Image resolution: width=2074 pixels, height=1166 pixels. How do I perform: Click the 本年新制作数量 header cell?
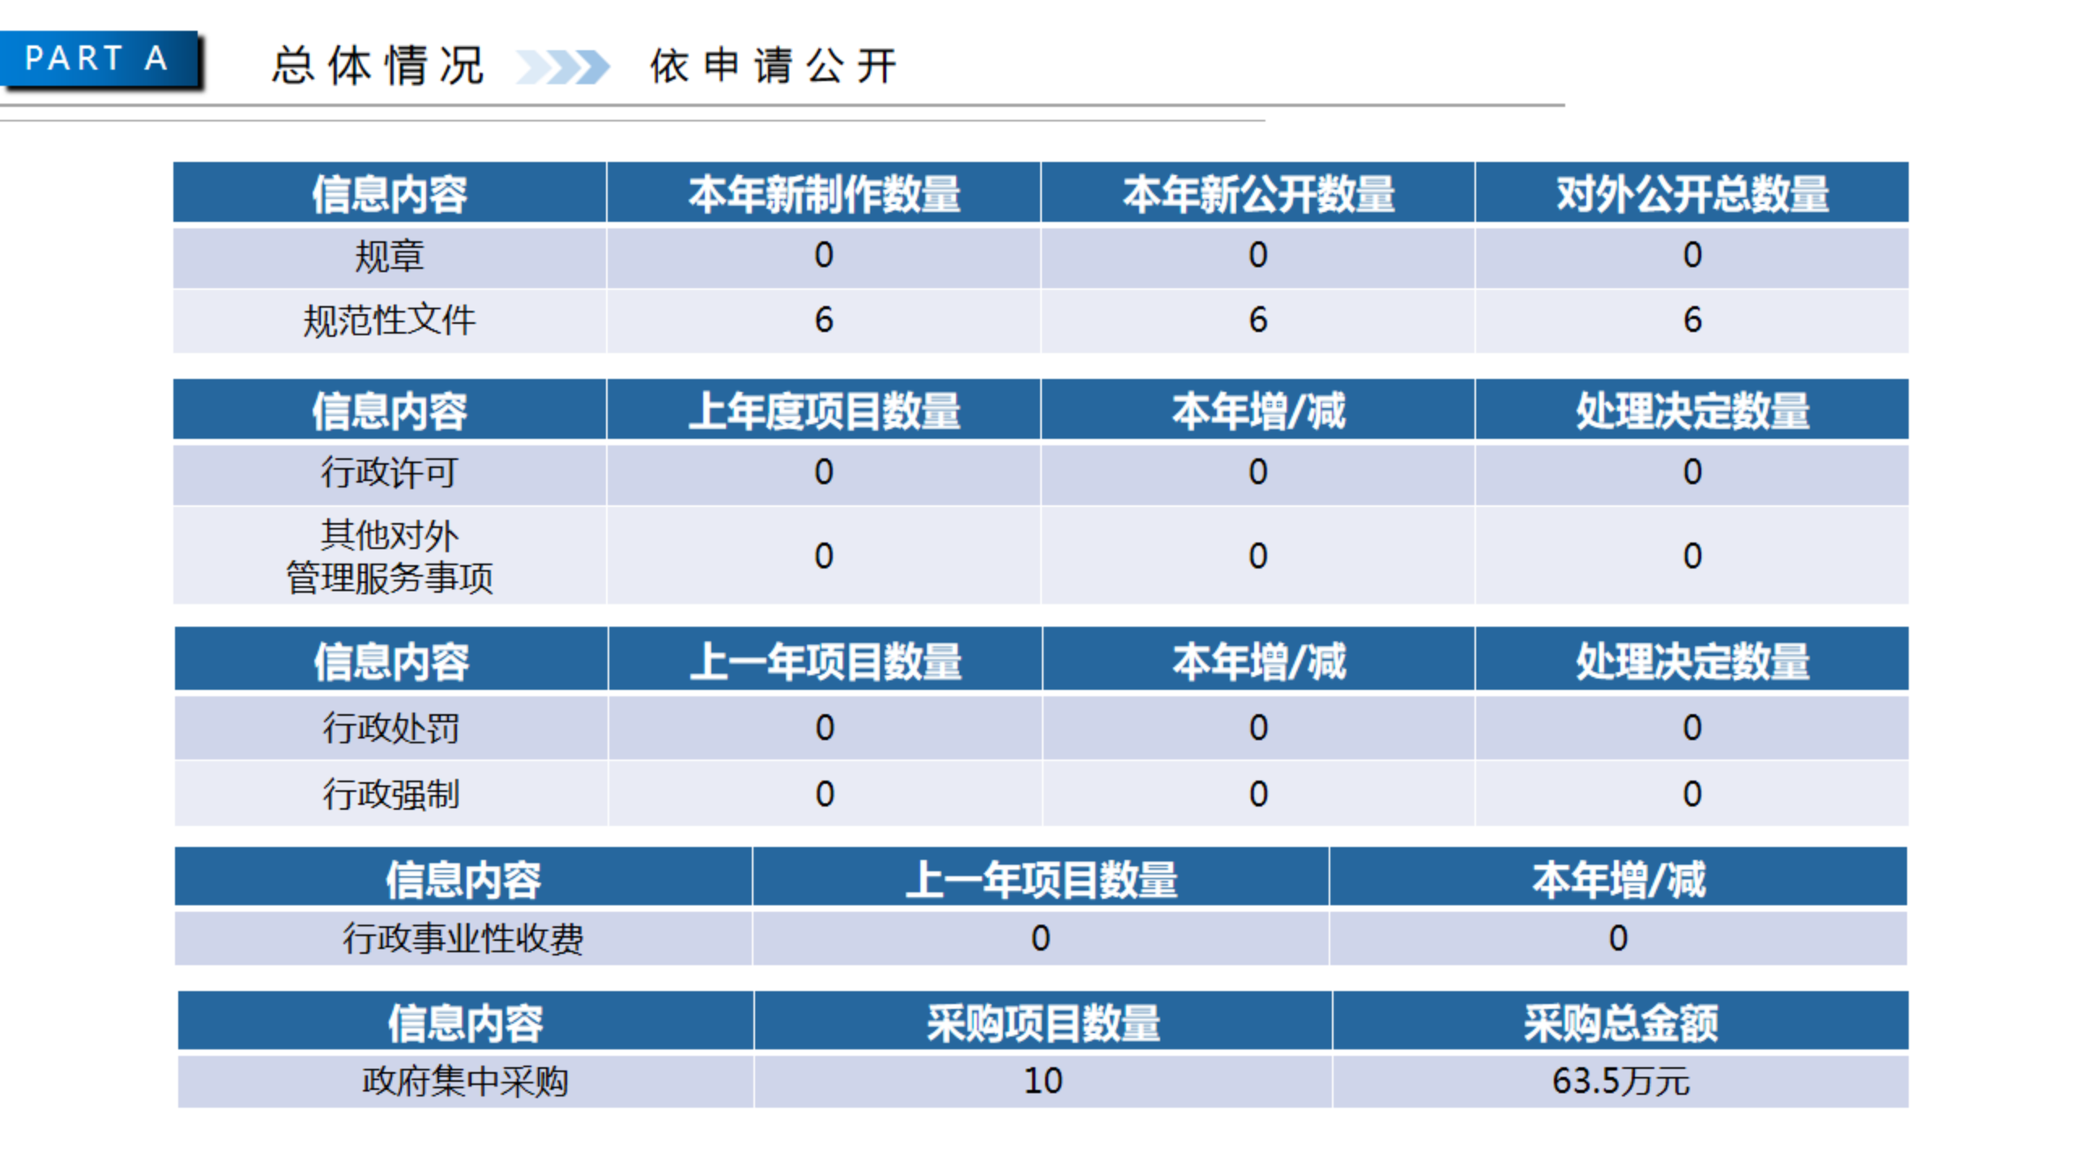click(x=823, y=193)
